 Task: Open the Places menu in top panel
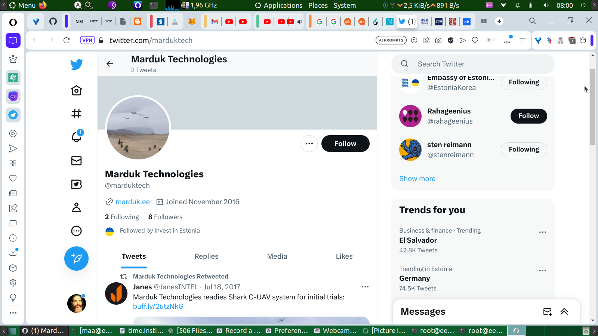pyautogui.click(x=318, y=5)
